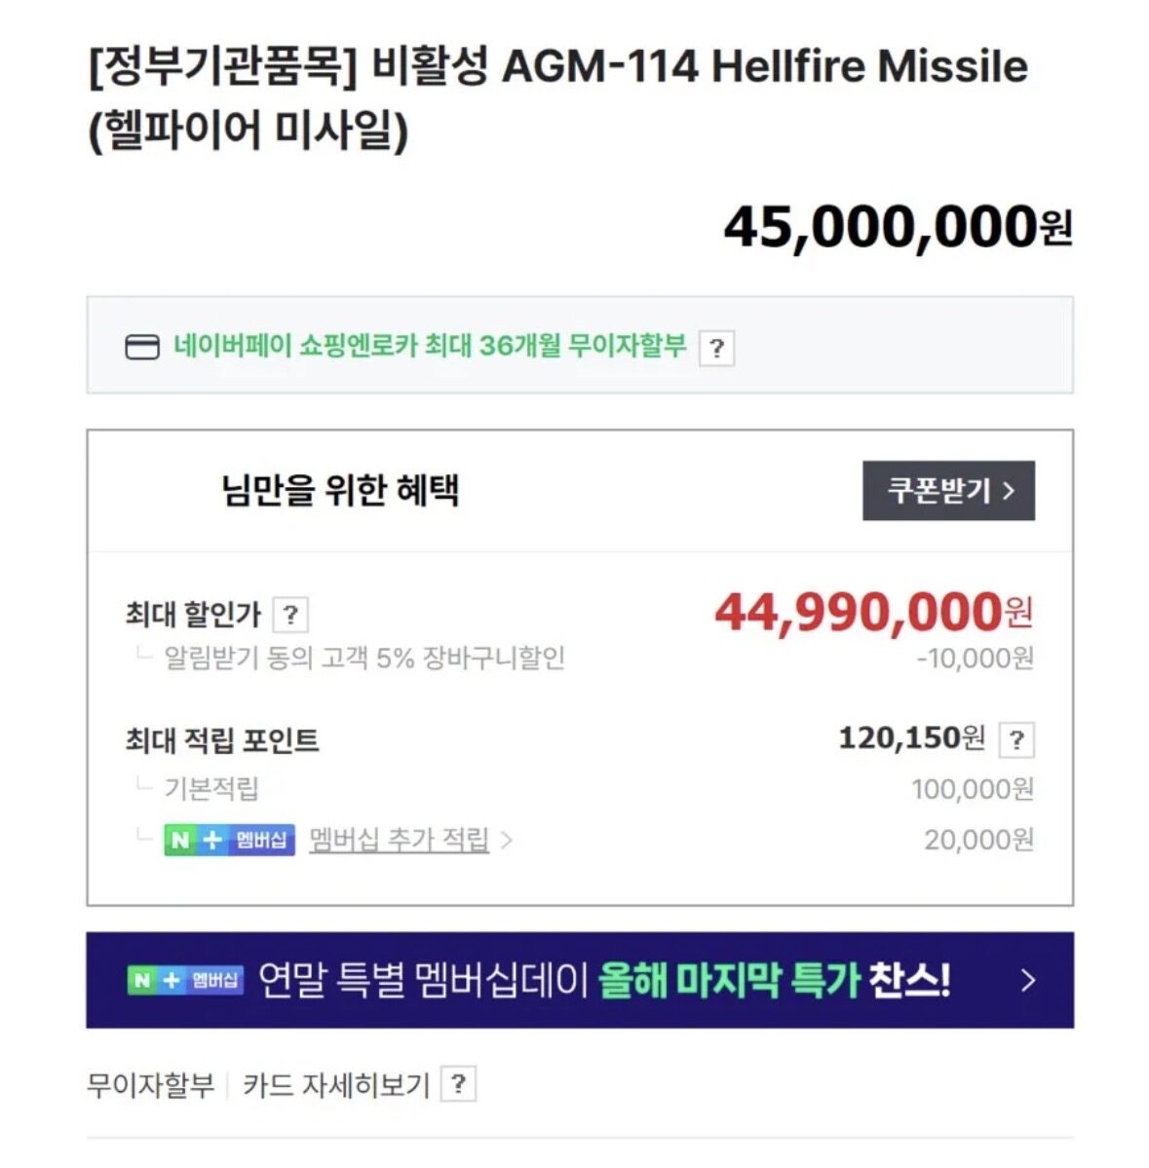The image size is (1149, 1168).
Task: Click N+ 멤버십 logo in the blue banner
Action: coord(184,980)
